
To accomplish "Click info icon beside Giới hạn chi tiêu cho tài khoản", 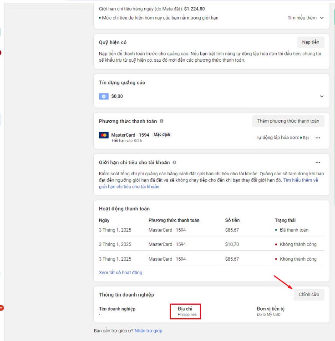I will (174, 162).
